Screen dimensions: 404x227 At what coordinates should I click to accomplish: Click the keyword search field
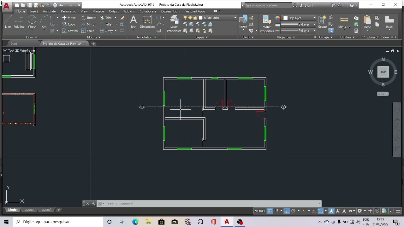click(268, 5)
